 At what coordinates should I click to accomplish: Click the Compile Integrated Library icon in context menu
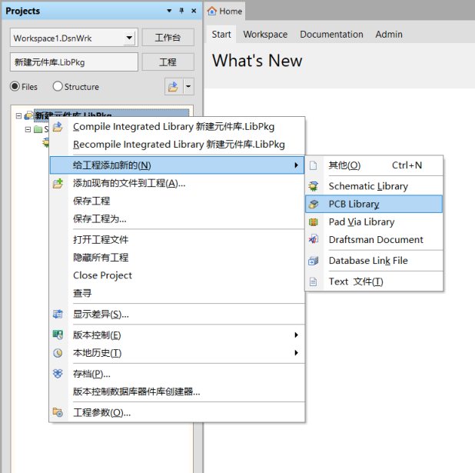[58, 127]
